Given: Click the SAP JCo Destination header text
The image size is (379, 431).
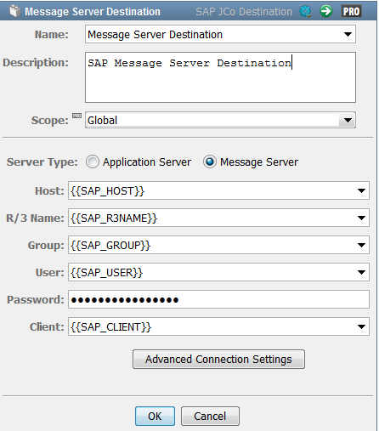Looking at the screenshot, I should tap(244, 12).
